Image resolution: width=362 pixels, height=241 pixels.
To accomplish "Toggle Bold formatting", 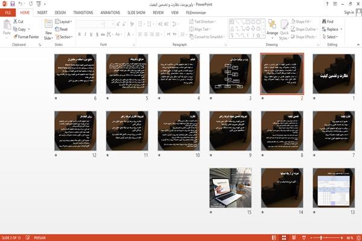I will pyautogui.click(x=79, y=34).
